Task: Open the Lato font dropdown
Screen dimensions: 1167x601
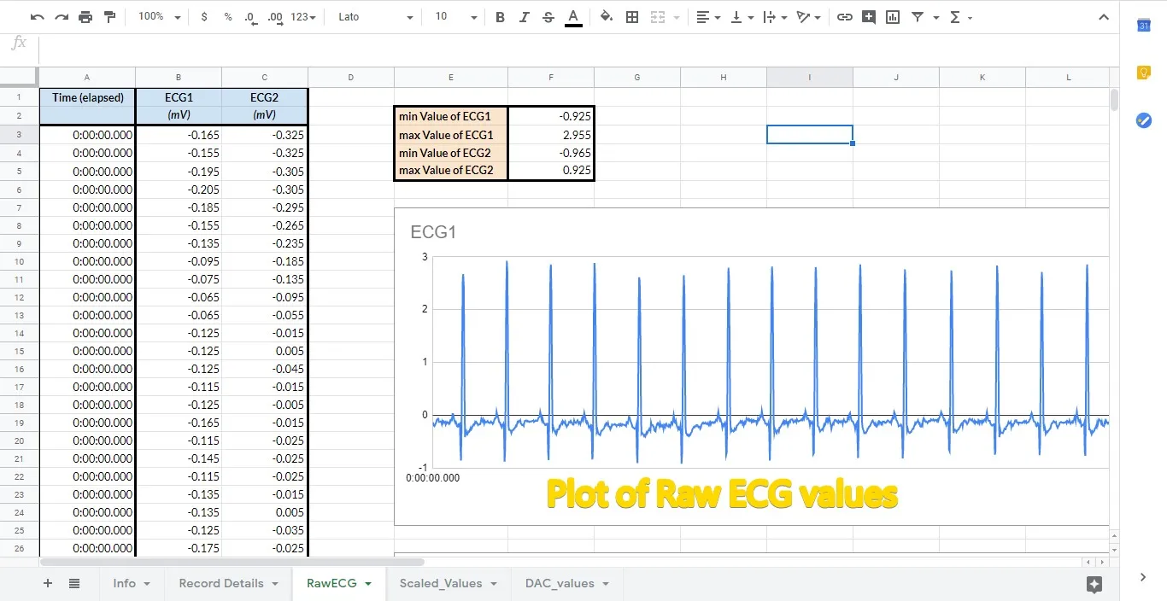Action: tap(374, 17)
